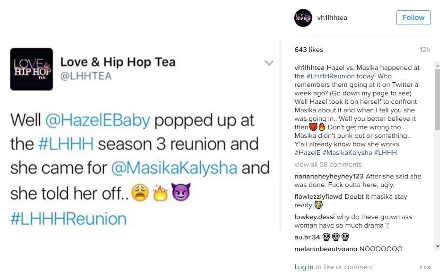
Task: Open the #MasikaKalysha hashtag link
Action: pyautogui.click(x=347, y=153)
